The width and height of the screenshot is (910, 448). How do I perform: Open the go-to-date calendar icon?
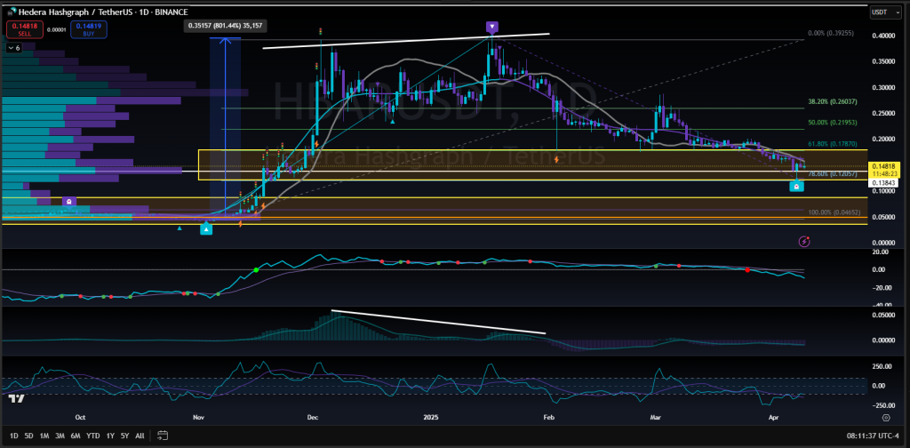coord(163,436)
